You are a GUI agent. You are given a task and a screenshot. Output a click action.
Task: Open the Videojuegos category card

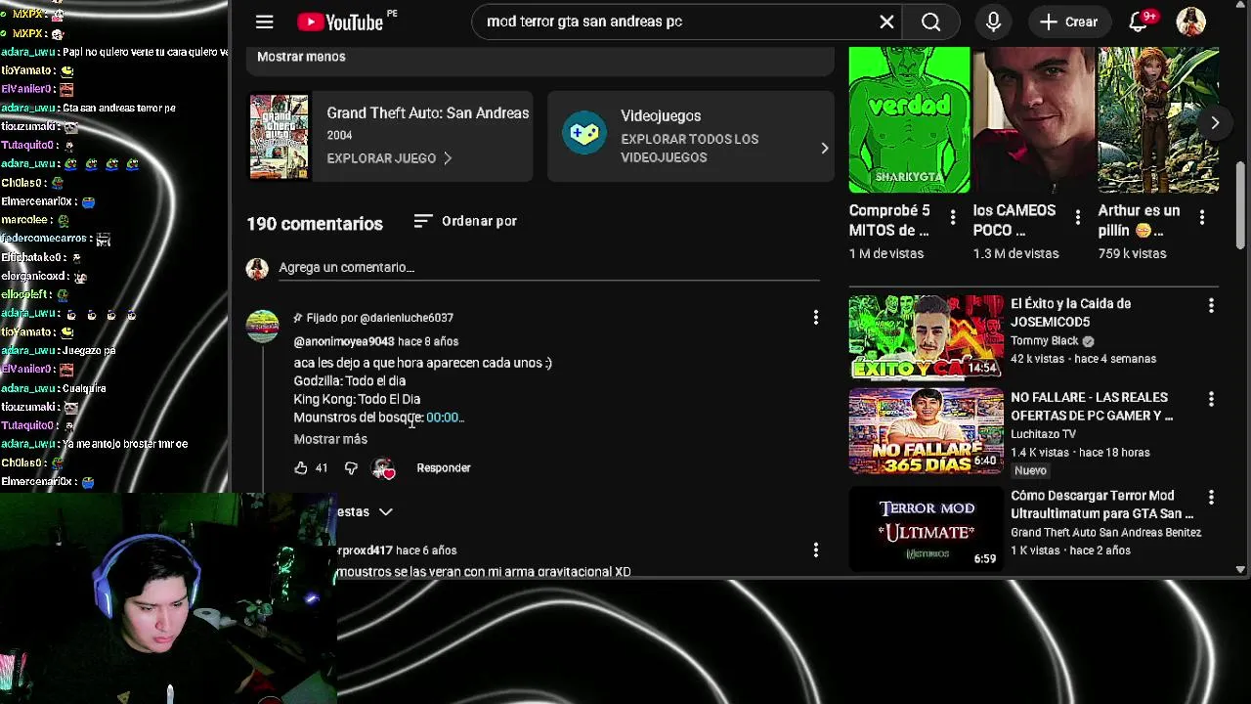[x=690, y=137]
